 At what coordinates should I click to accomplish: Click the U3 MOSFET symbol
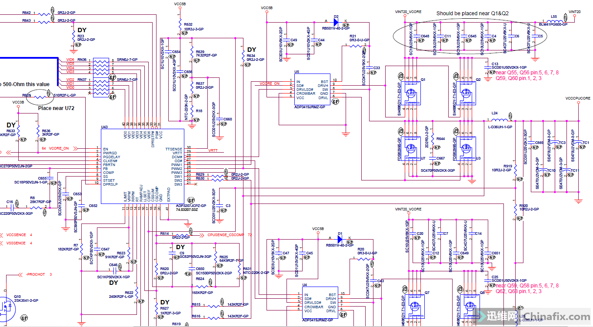coord(466,148)
